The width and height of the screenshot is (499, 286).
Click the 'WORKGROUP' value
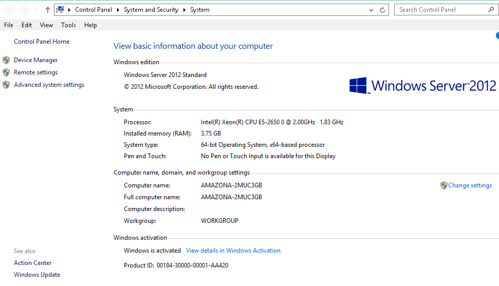point(219,221)
